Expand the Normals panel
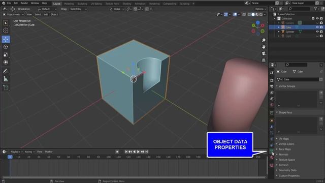 click(283, 155)
